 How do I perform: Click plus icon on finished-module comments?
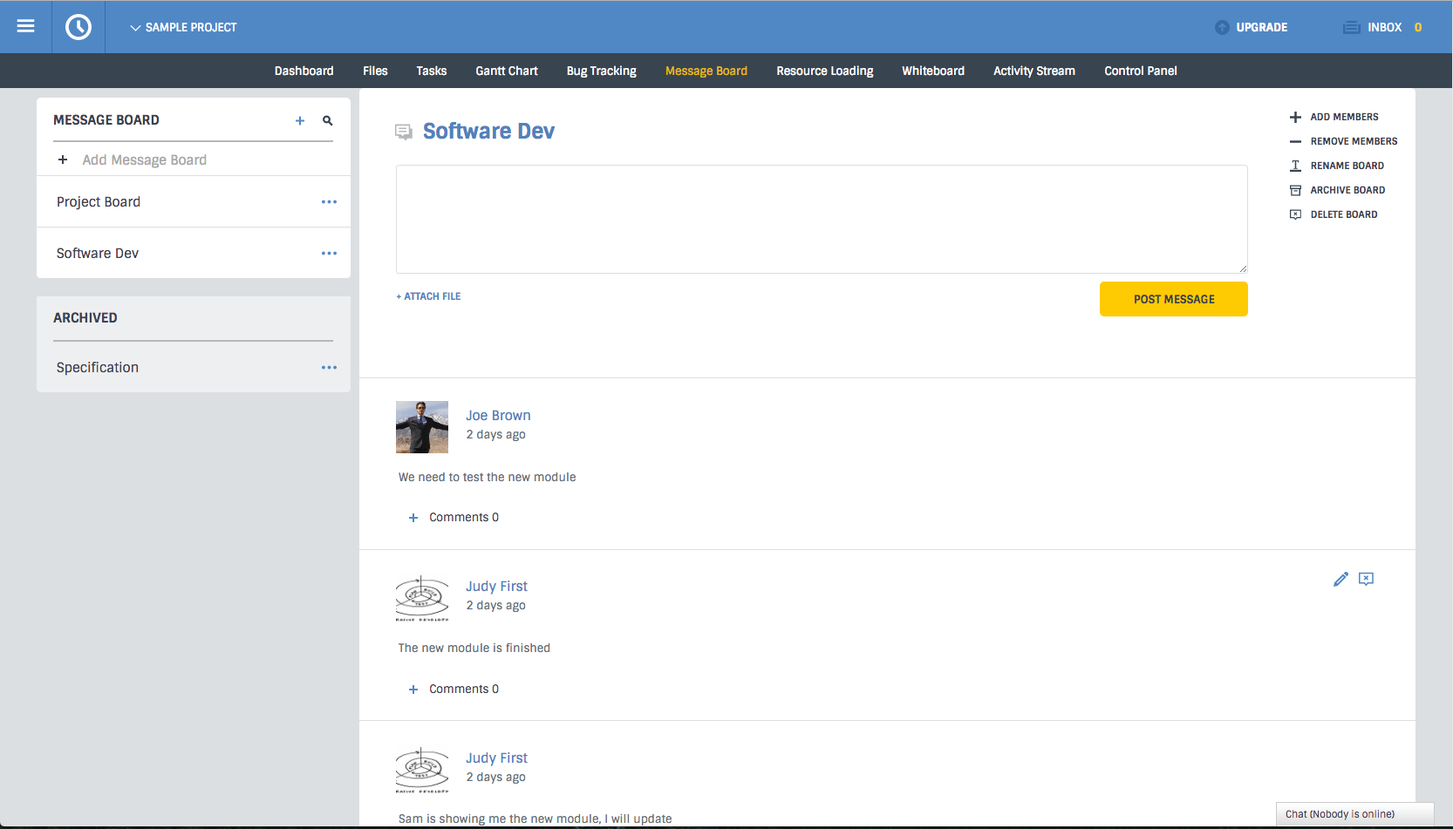(413, 690)
